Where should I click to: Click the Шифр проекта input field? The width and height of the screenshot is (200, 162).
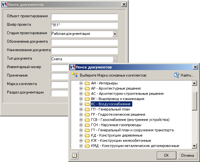tap(84, 25)
